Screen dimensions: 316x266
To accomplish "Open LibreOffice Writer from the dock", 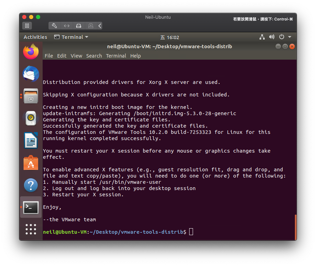I will click(31, 140).
